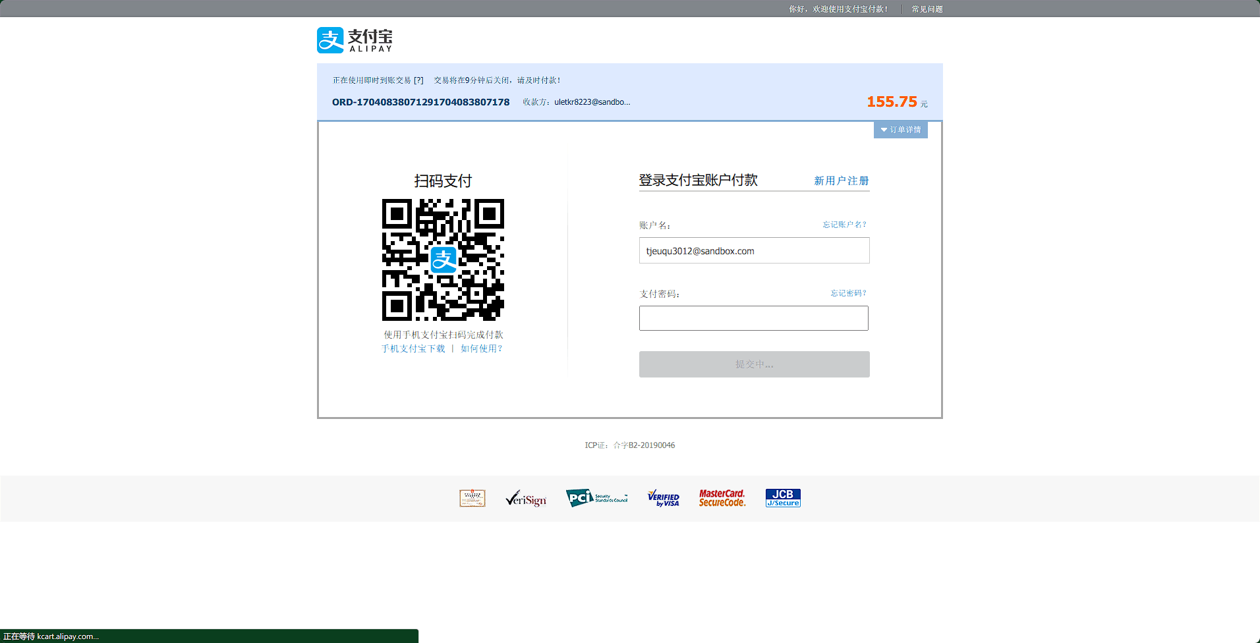Focus the account name input field
1260x643 pixels.
(754, 250)
